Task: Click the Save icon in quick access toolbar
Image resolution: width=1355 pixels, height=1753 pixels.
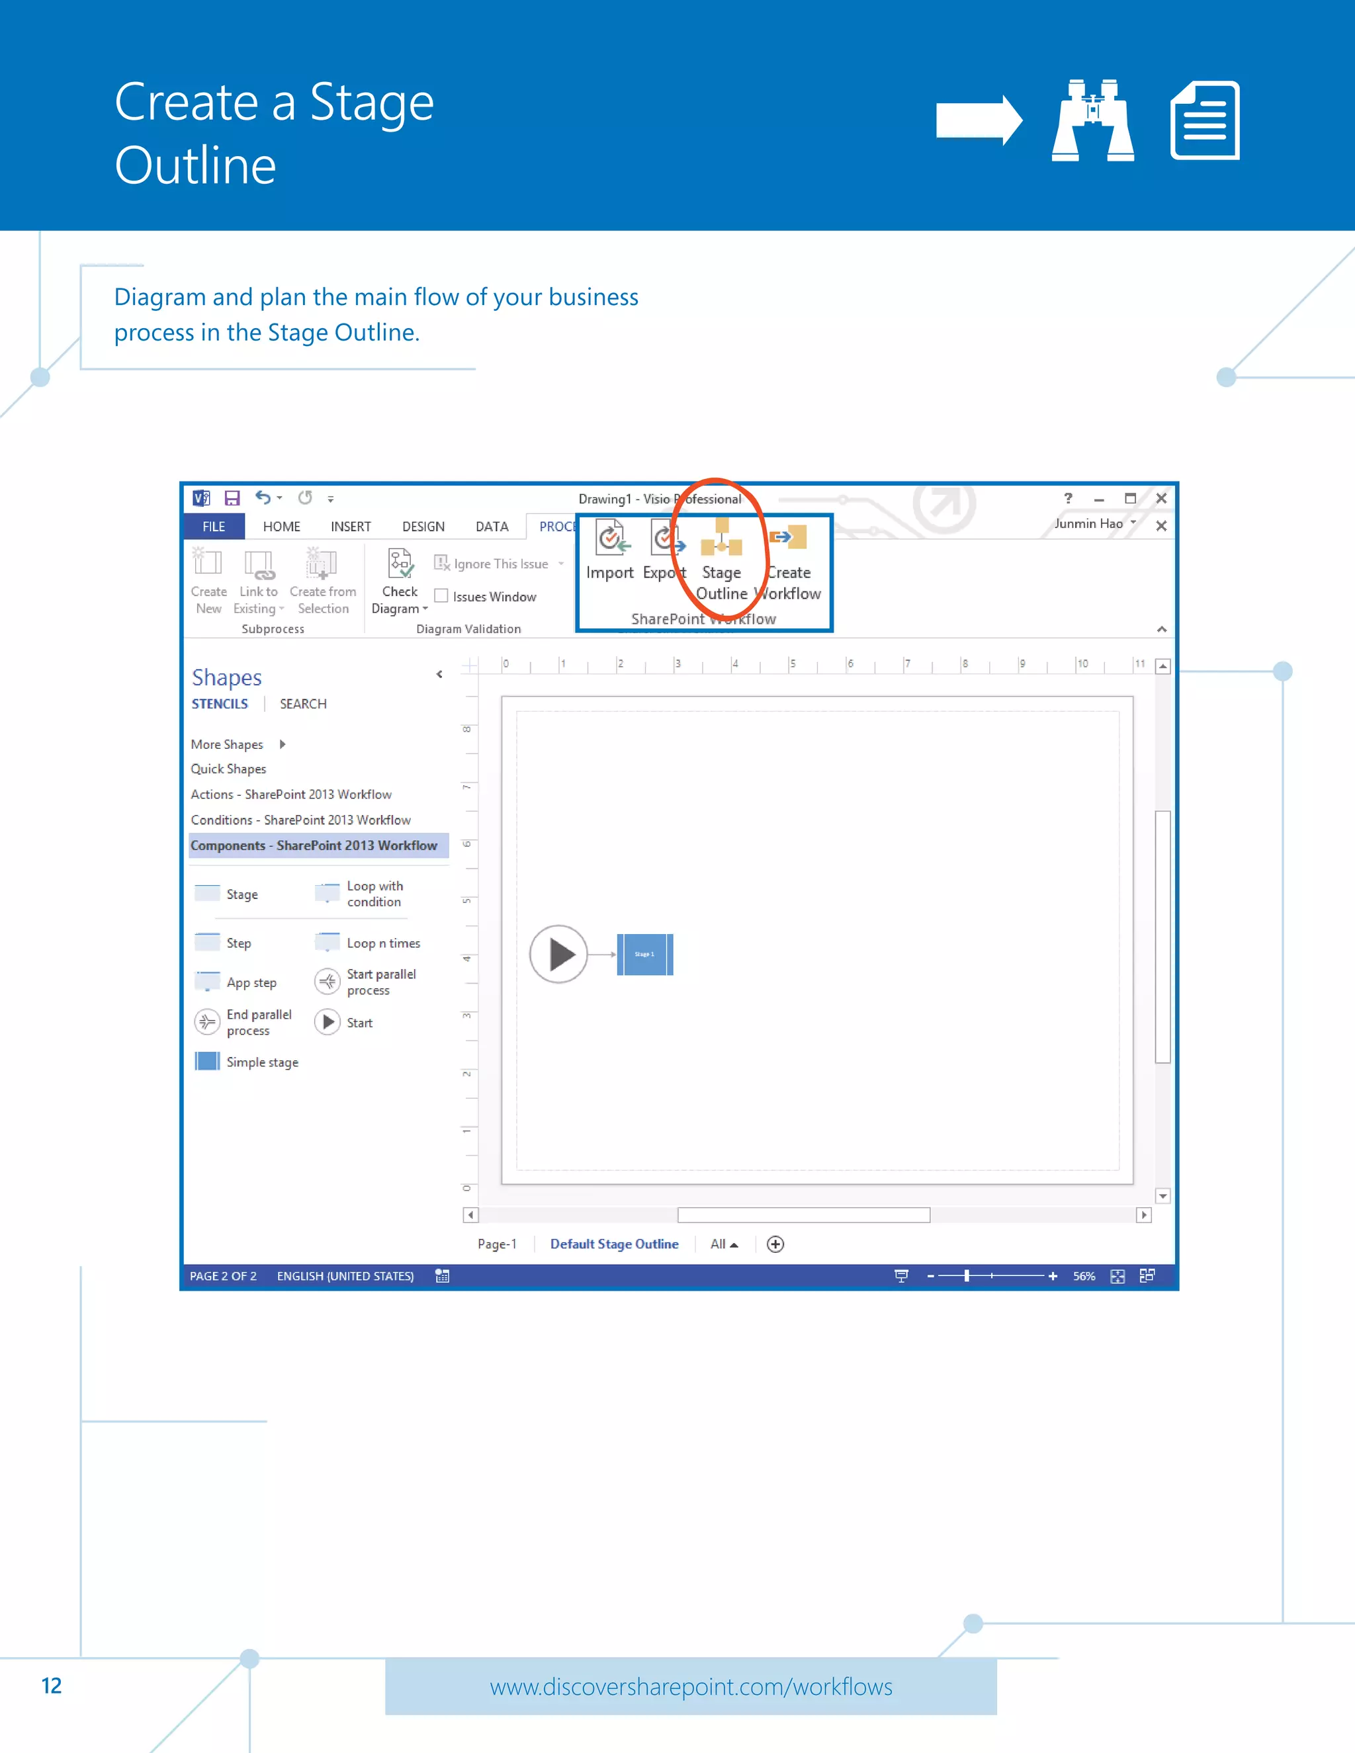Action: 232,499
